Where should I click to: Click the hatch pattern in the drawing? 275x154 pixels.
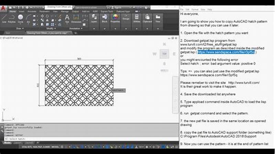[x=79, y=85]
